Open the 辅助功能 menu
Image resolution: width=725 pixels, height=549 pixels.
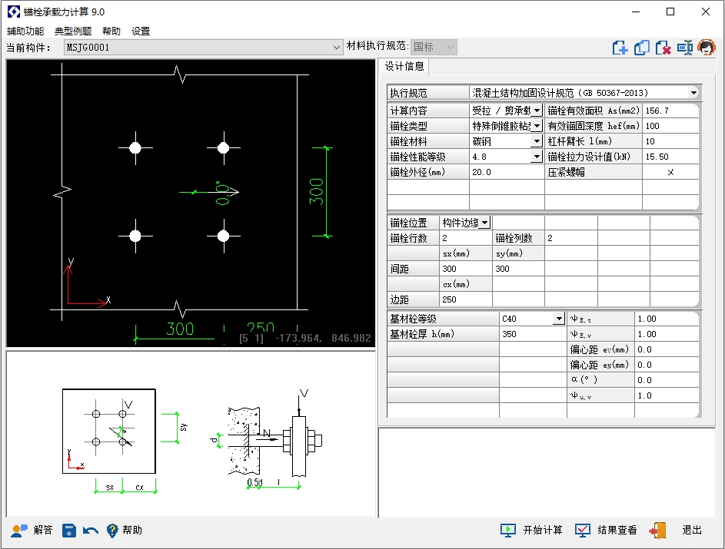click(25, 31)
